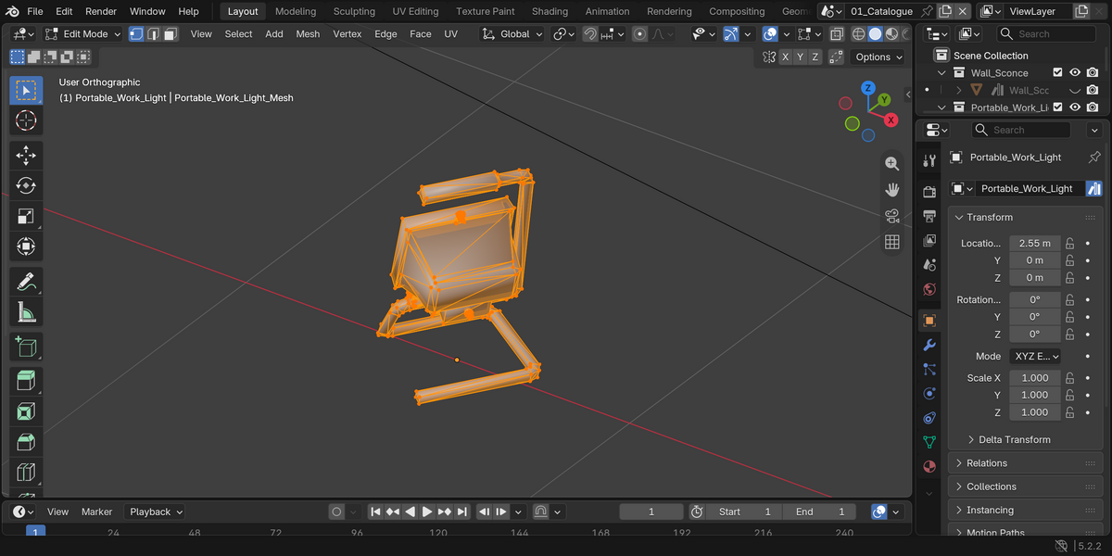Toggle camera view with camera gizmo
Viewport: 1112px width, 556px height.
892,216
